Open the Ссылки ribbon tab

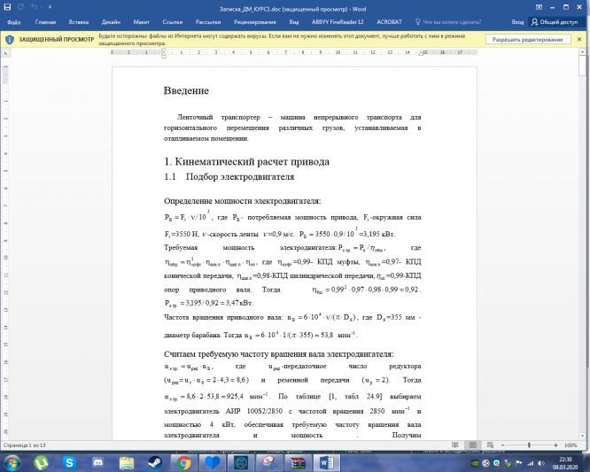[x=173, y=22]
